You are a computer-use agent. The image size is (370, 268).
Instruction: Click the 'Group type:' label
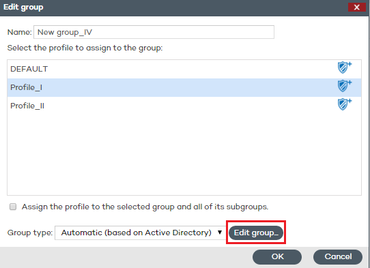(x=30, y=233)
